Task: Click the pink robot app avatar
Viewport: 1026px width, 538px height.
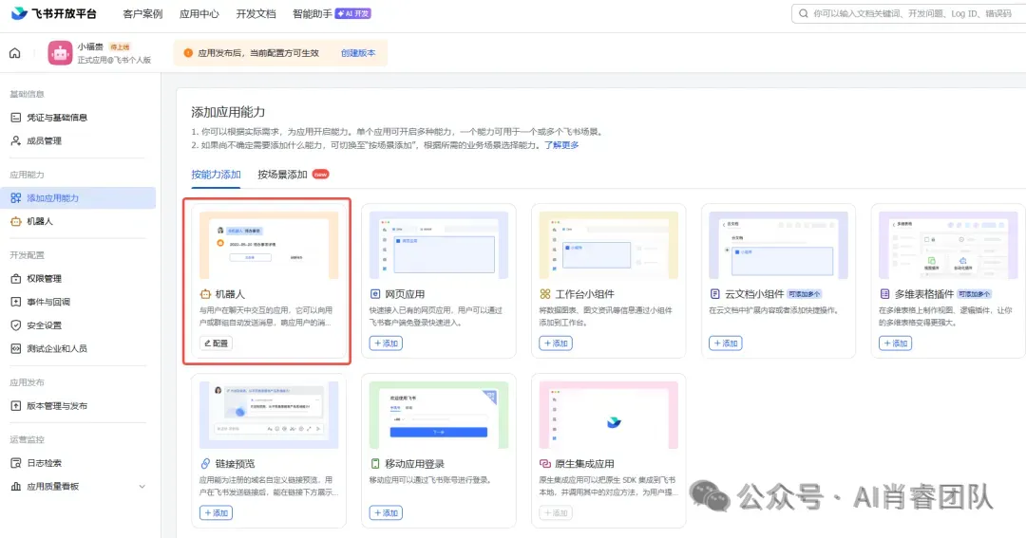Action: [x=60, y=53]
